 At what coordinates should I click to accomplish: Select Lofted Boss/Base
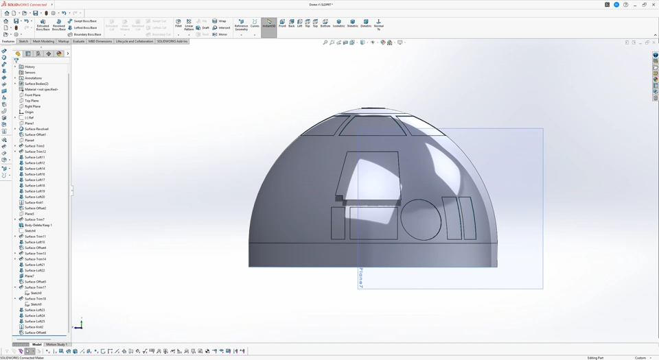click(82, 27)
